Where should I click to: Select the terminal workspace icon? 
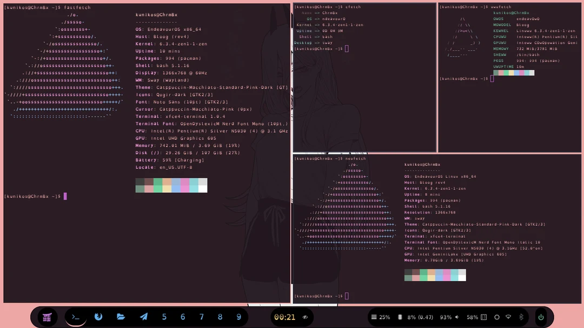[x=76, y=317]
